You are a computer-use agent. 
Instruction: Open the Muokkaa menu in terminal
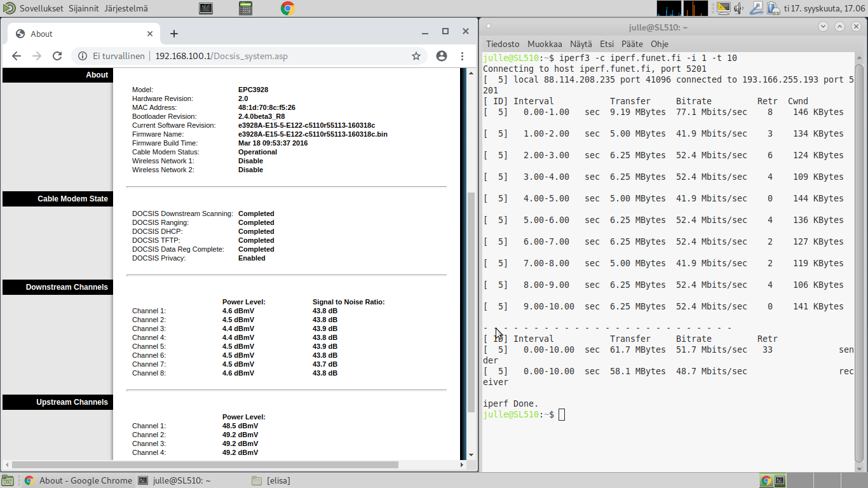click(x=545, y=44)
